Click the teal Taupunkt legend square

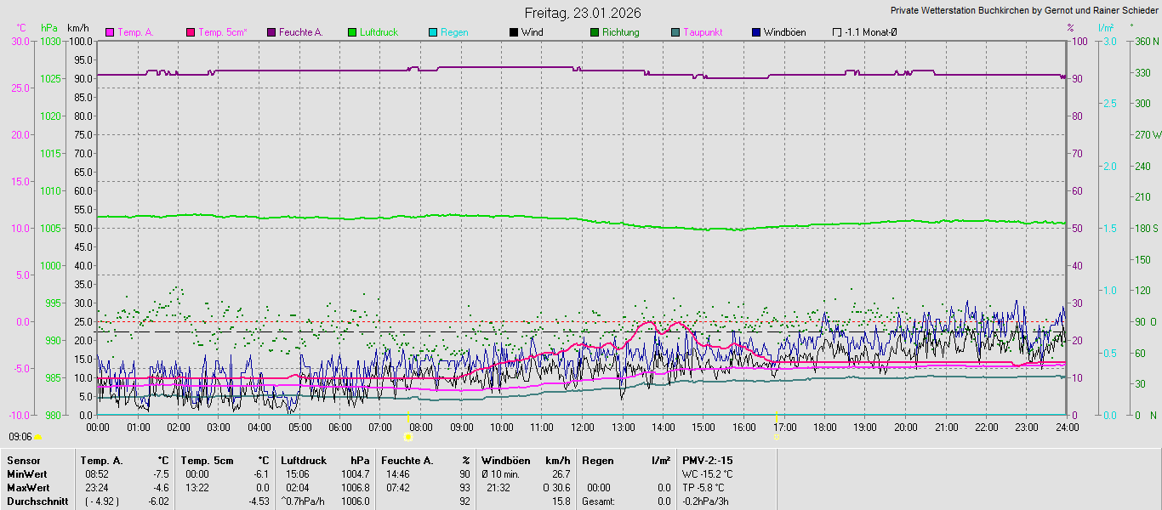pyautogui.click(x=675, y=32)
